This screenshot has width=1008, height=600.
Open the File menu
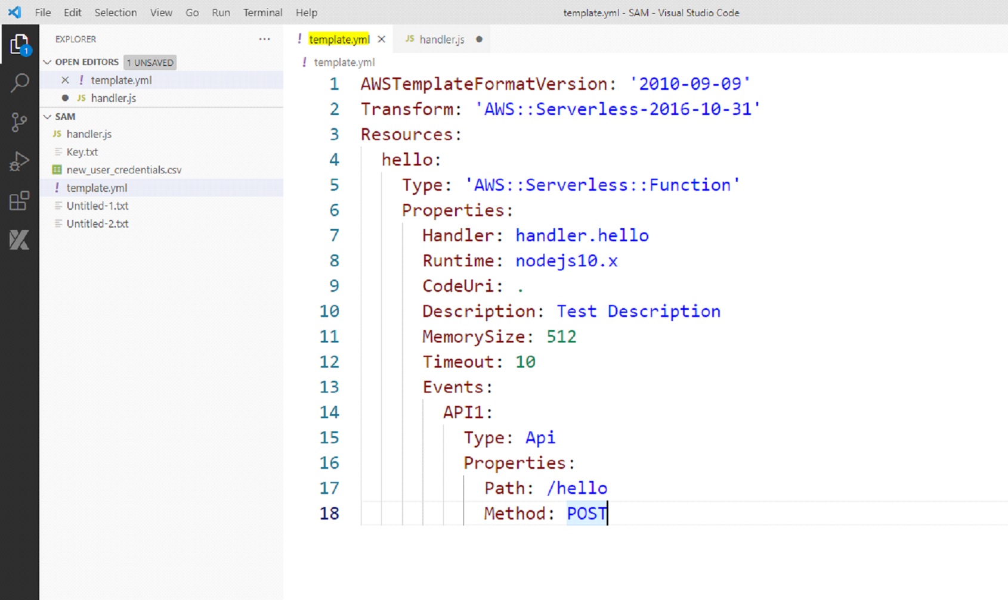(43, 13)
